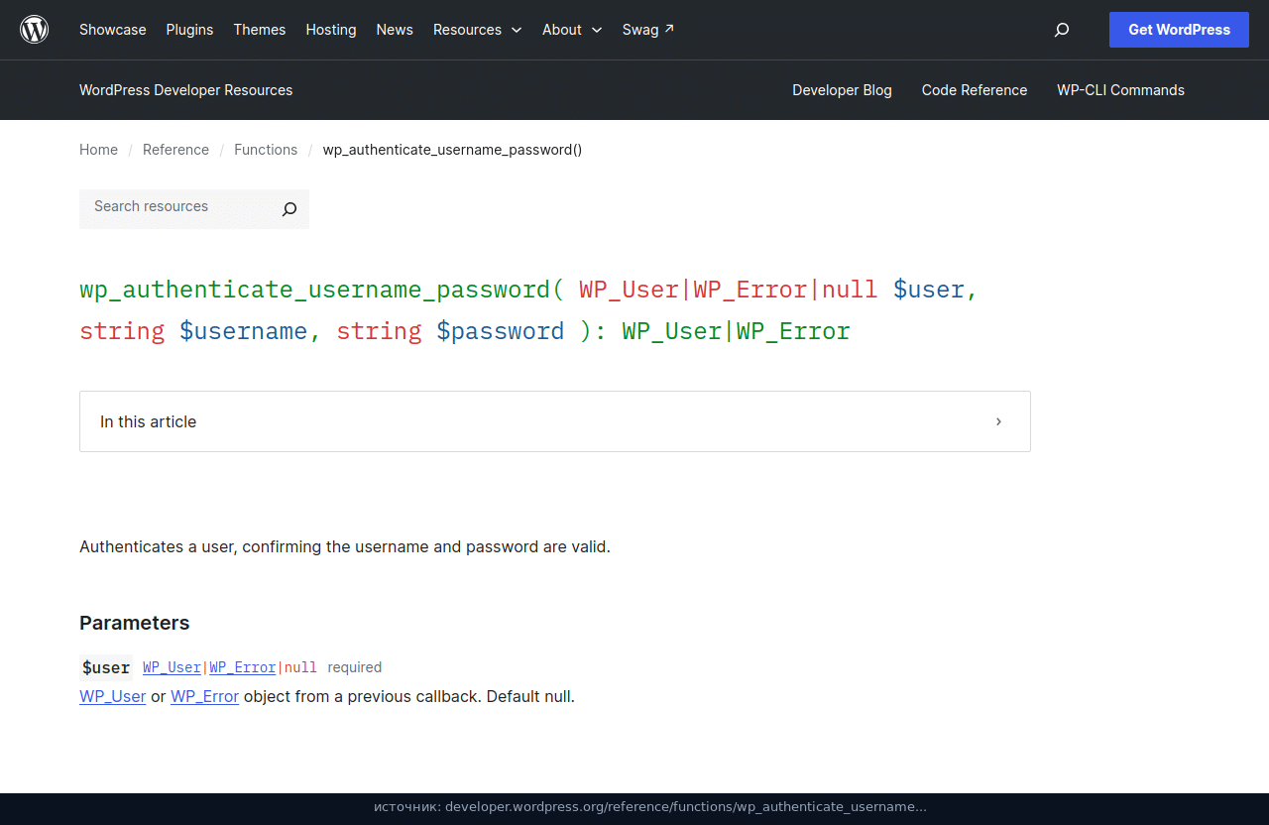This screenshot has height=825, width=1269.
Task: Open the site search magnifier icon
Action: [x=1062, y=30]
